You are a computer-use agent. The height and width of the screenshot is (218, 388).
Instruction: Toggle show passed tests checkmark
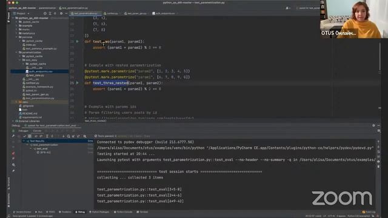[24, 136]
